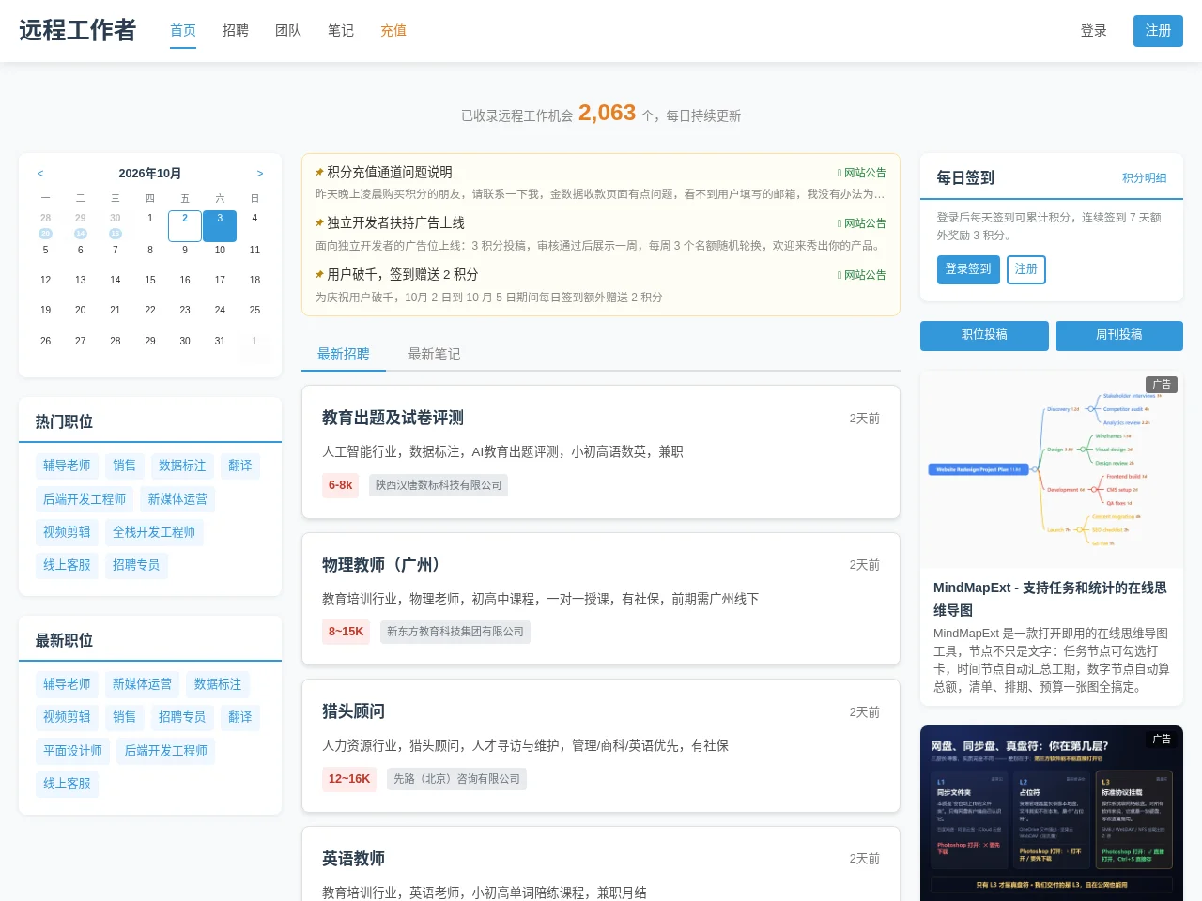Select 平面设计师 tag under 最新职位

(72, 751)
